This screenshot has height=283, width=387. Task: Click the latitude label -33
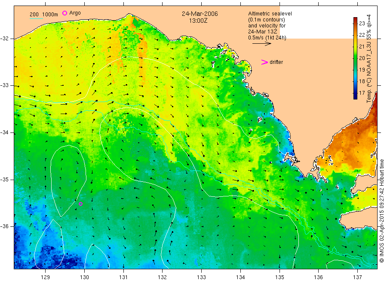[x=4, y=85]
